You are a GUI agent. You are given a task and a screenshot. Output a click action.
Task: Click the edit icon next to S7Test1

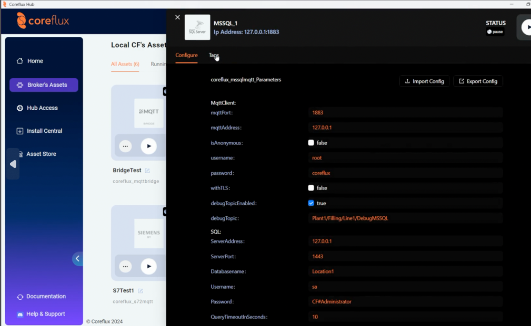point(141,291)
